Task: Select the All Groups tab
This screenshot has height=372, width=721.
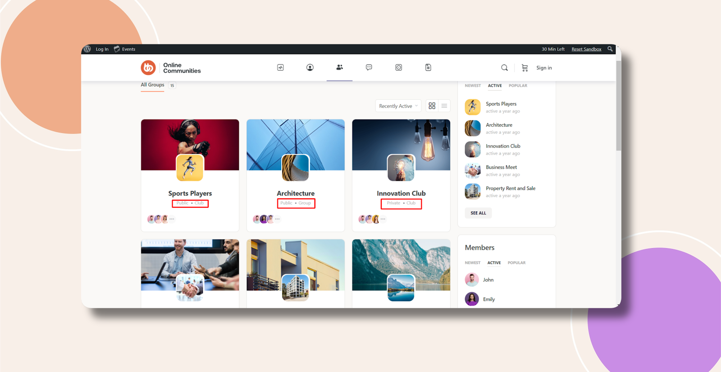Action: click(152, 85)
